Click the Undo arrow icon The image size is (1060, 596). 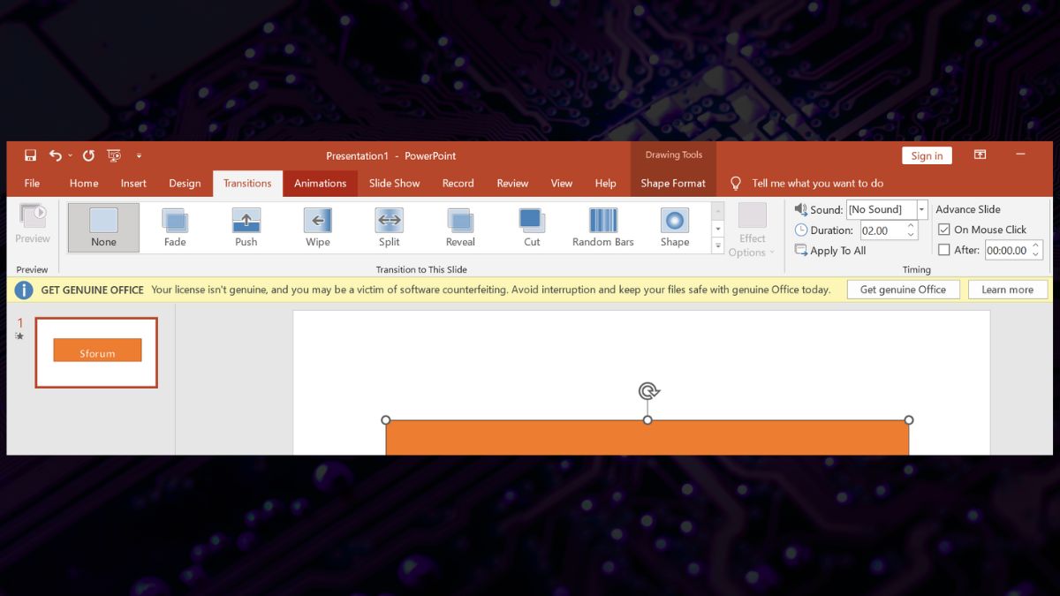(x=56, y=155)
